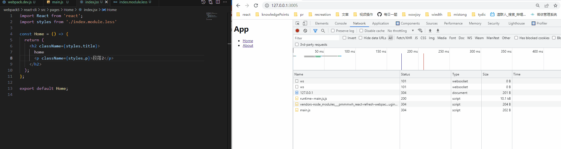Check Has blocked cookies option

(x=516, y=38)
